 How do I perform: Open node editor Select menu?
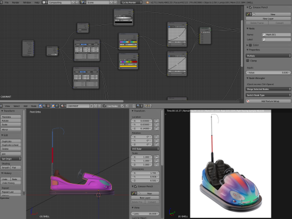pyautogui.click(x=16, y=106)
